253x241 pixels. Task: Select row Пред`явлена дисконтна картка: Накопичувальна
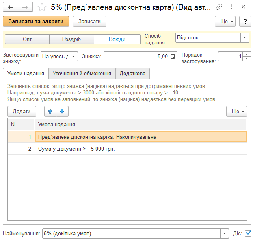141,137
